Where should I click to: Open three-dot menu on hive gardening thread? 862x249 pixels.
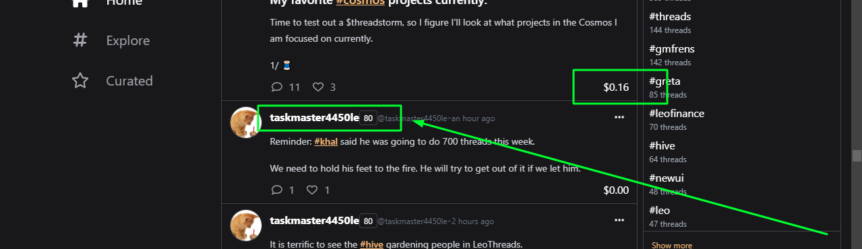619,220
